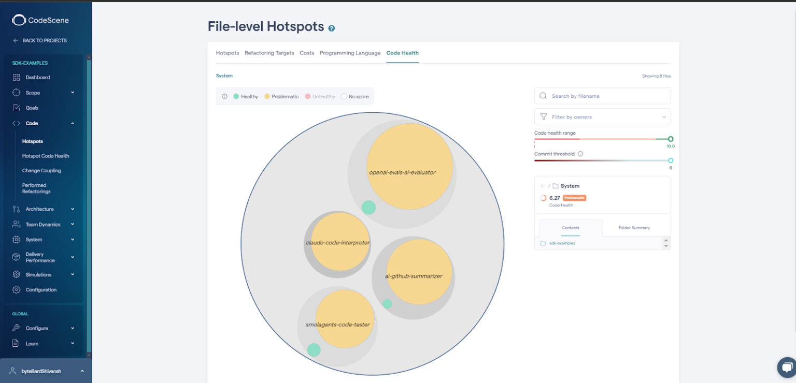Click the Team Dynamics sidebar icon

17,224
